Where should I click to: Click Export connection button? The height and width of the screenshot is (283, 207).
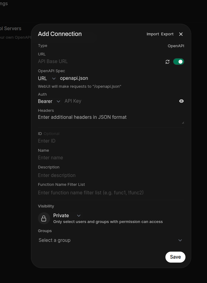click(x=167, y=34)
